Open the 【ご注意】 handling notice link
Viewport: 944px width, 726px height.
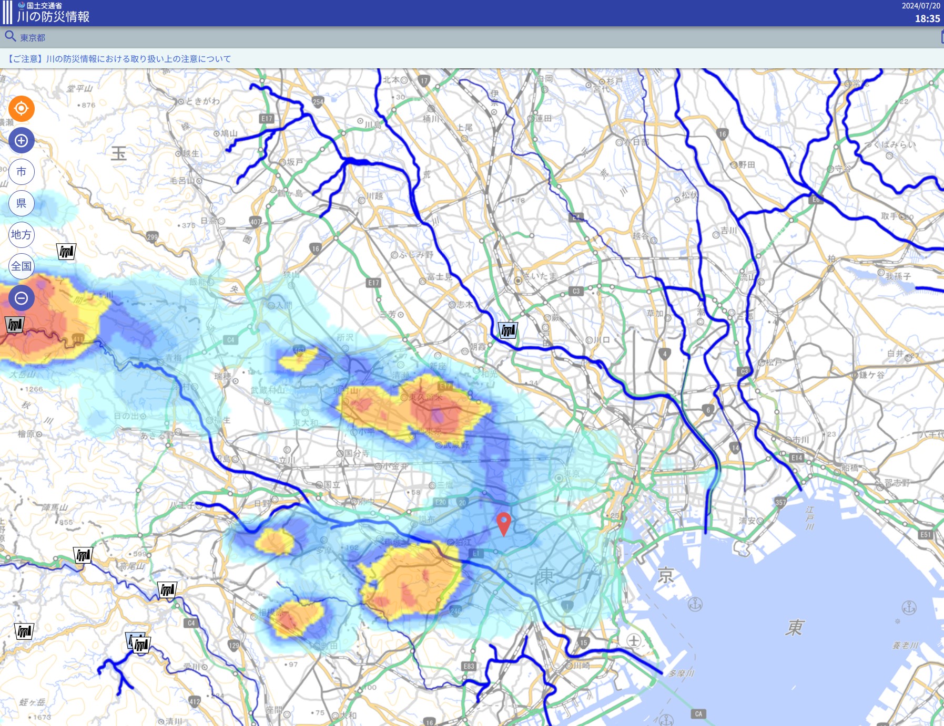click(x=119, y=59)
